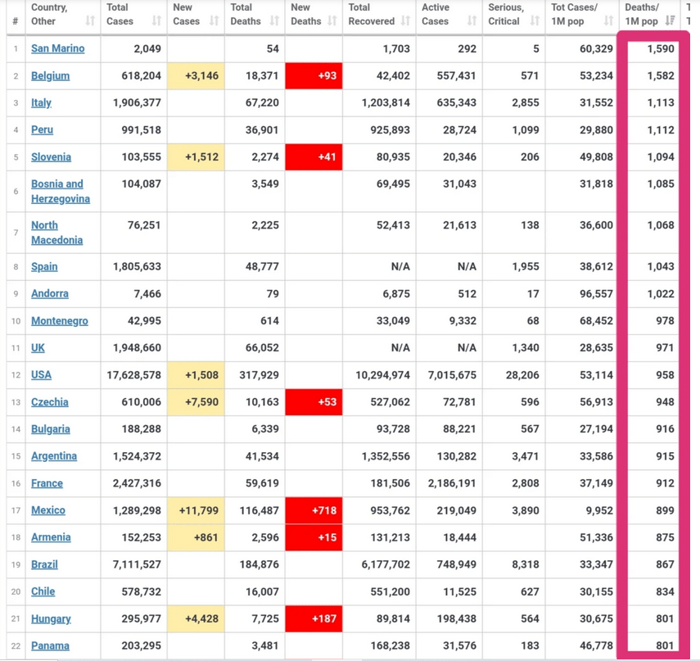Go to the USA country link
Image resolution: width=700 pixels, height=661 pixels.
[41, 375]
